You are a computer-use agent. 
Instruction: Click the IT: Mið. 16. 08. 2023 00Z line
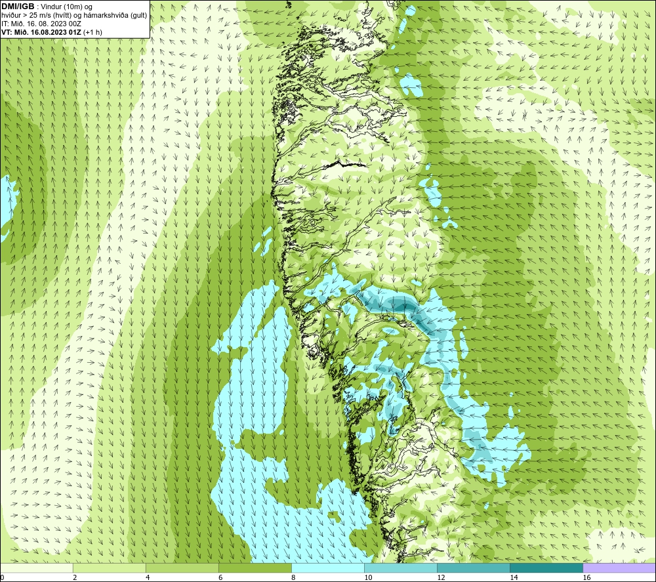click(41, 24)
